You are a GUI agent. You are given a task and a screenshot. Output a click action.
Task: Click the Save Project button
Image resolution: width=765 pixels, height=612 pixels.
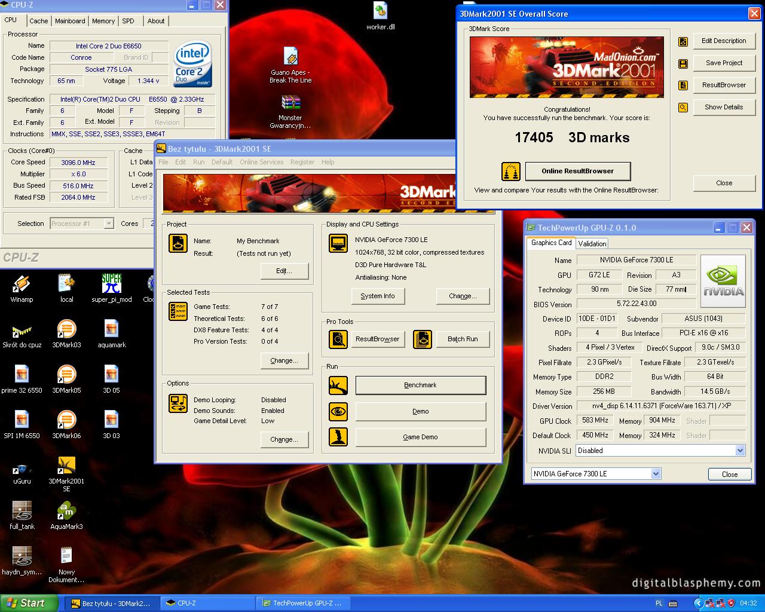[x=724, y=63]
